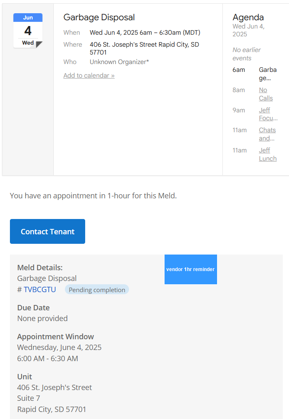Click the Garbage Disposal event title
The width and height of the screenshot is (289, 419).
99,17
